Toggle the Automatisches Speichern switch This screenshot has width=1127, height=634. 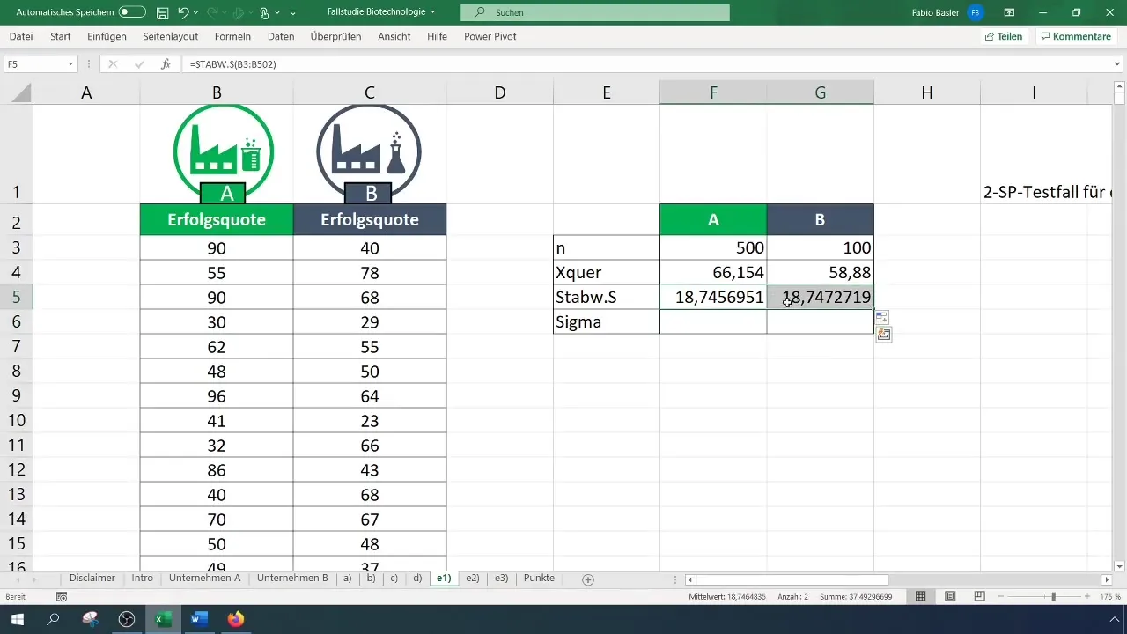click(x=132, y=12)
